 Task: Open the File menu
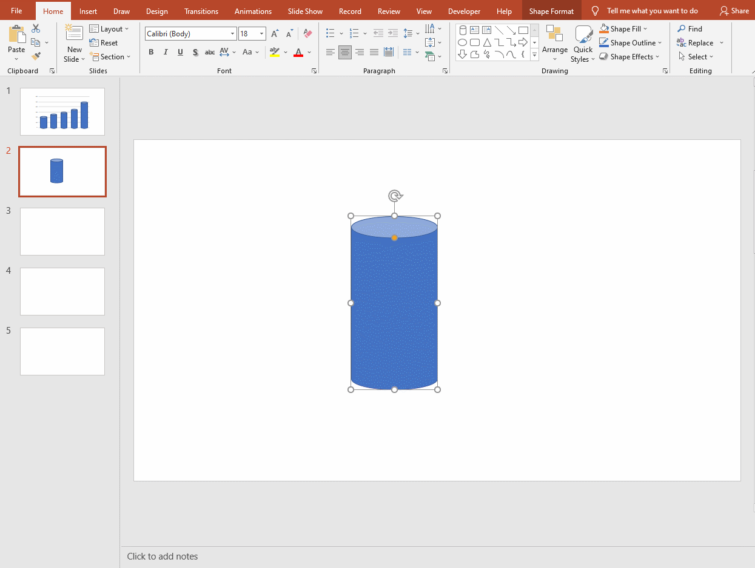click(16, 11)
